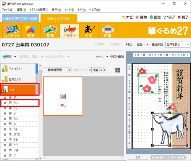Screen dimensions: 191x161
Task: Open かんたんレイアウト dropdown arrow
Action: (68, 57)
